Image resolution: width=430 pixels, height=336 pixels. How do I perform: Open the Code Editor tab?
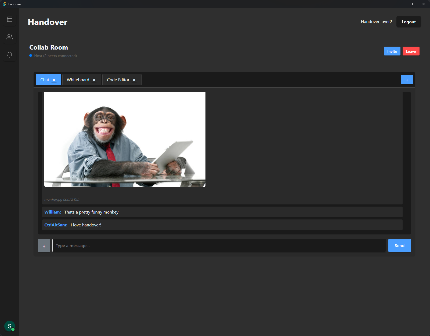[118, 79]
